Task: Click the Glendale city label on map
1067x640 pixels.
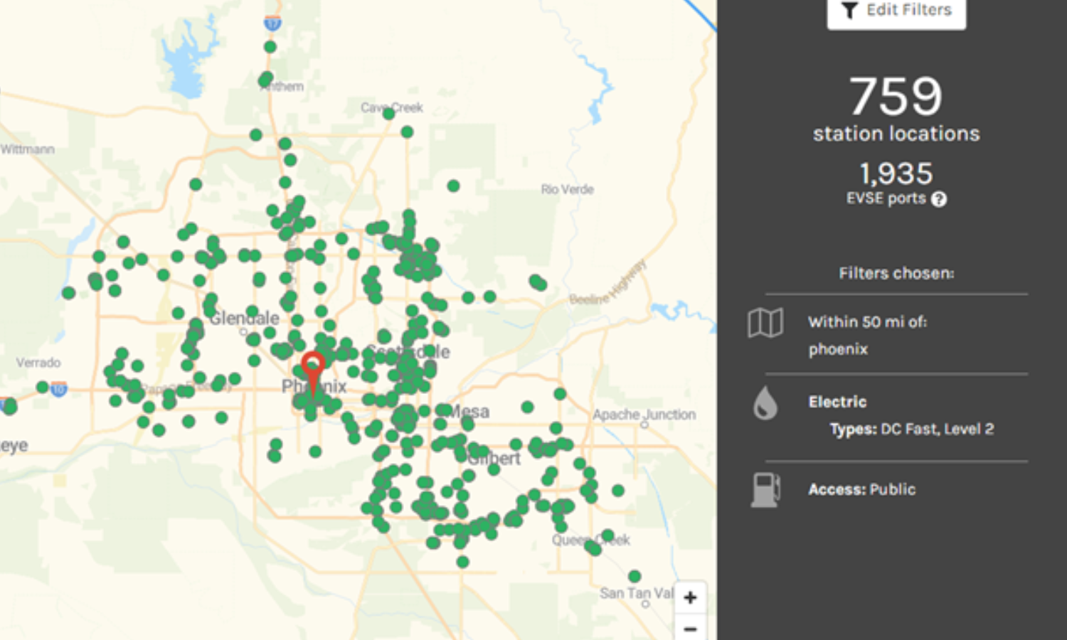Action: pyautogui.click(x=244, y=318)
